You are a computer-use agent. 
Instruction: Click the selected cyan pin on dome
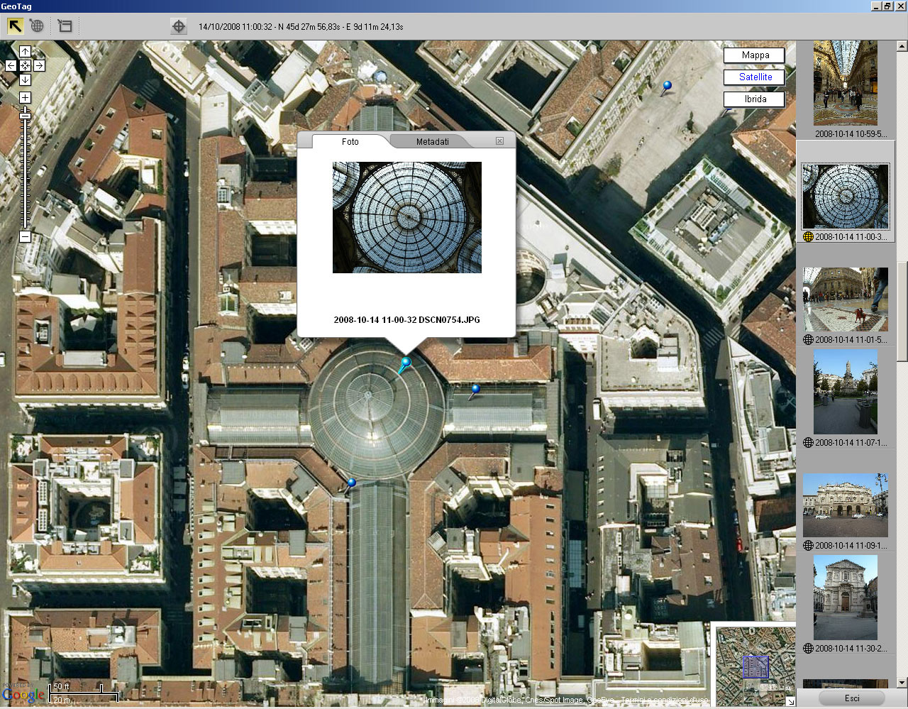pos(405,364)
